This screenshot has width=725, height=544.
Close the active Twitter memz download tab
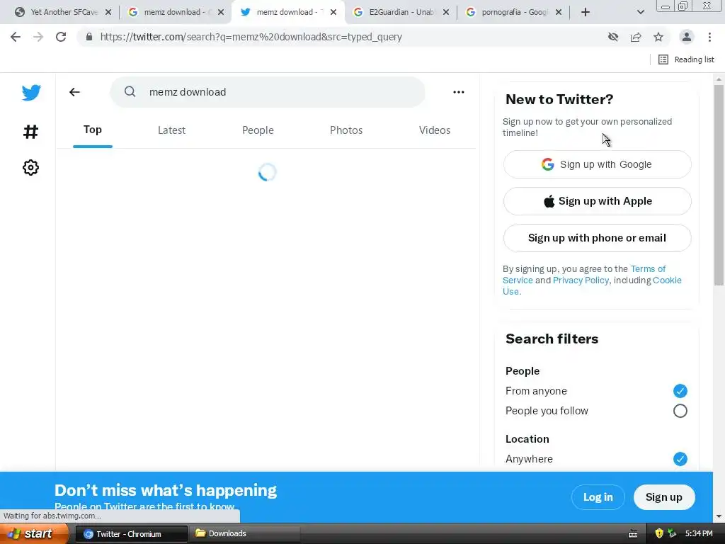333,12
